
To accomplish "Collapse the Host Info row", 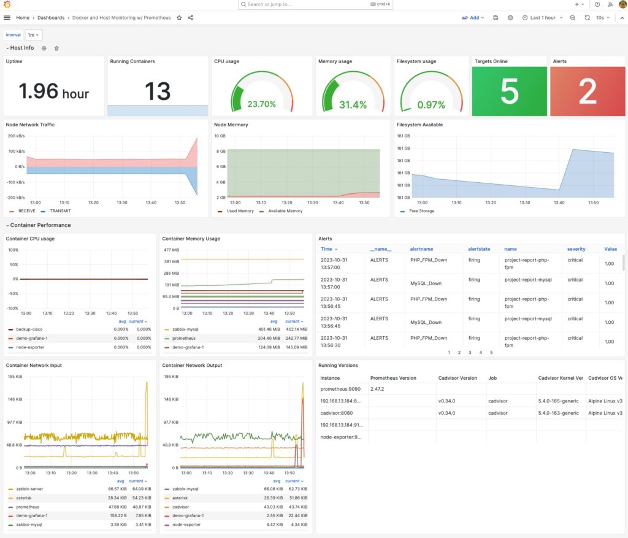I will (x=20, y=48).
